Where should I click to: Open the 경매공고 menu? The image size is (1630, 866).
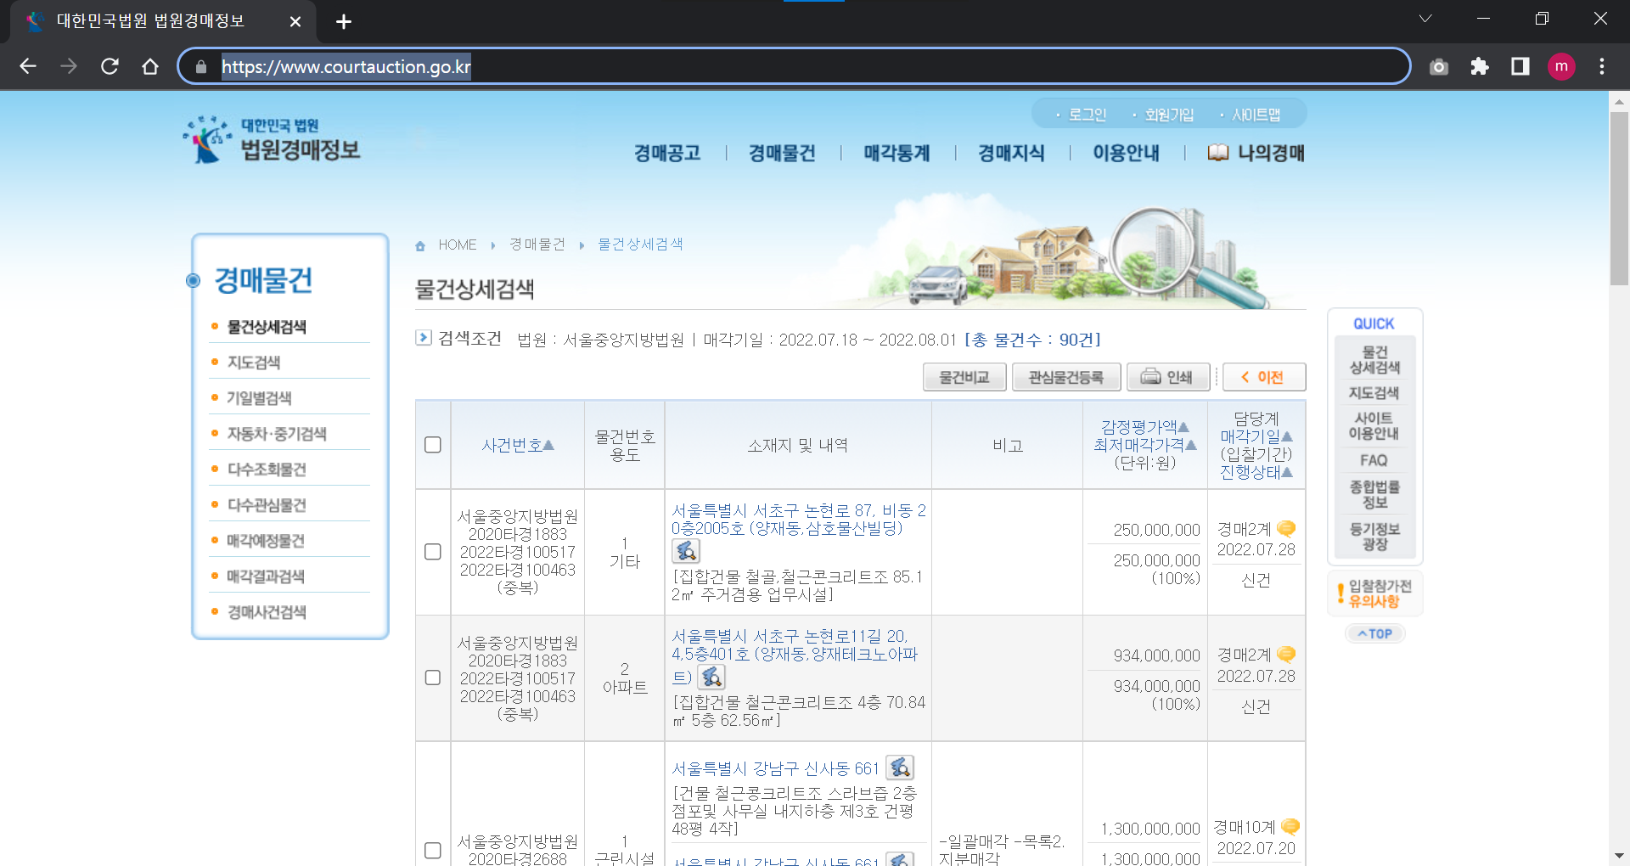(667, 153)
